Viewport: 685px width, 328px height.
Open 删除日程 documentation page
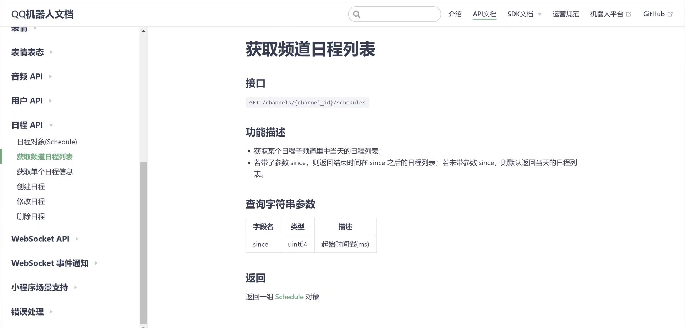click(x=31, y=216)
